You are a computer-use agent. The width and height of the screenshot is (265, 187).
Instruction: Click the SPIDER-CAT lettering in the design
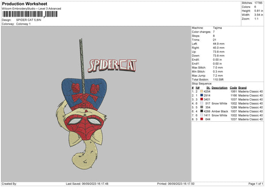(106, 65)
